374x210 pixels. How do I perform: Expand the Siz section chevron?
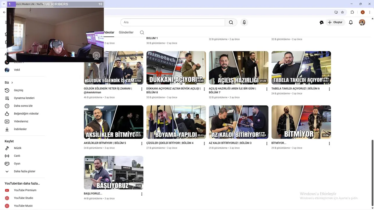12,83
